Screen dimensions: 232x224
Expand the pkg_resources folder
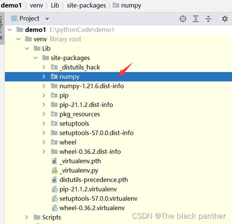pos(44,114)
